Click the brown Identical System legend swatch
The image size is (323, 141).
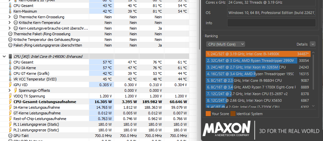coord(233,114)
